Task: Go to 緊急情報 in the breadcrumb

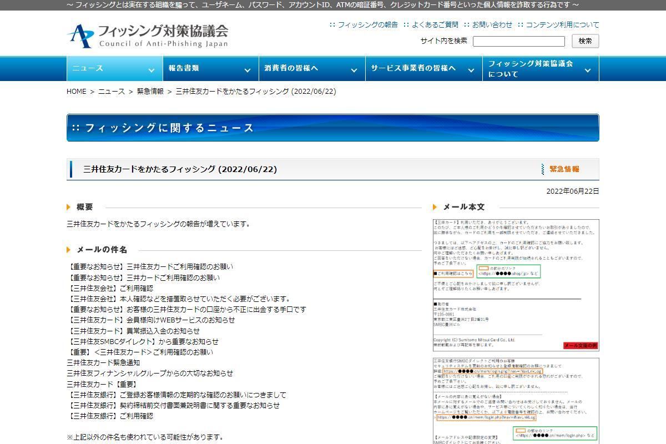Action: point(150,92)
